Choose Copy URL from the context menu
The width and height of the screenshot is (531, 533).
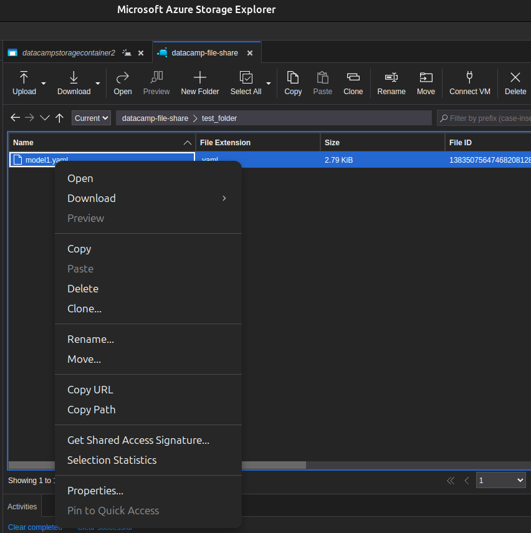point(90,389)
